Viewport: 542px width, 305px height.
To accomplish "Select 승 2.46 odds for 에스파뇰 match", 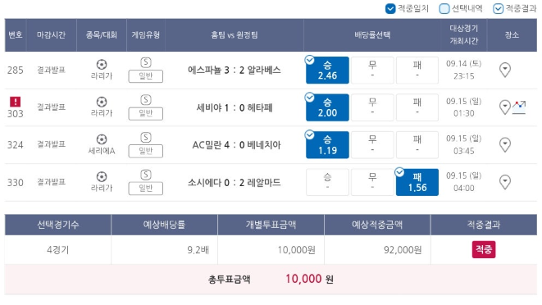I will 327,71.
